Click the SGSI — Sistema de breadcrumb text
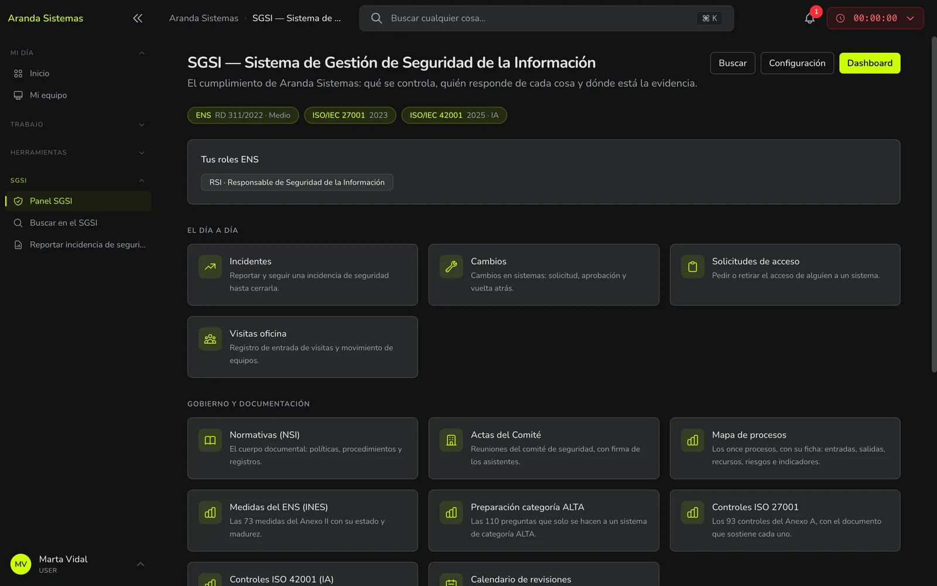Screen dimensions: 937x586 pos(296,18)
